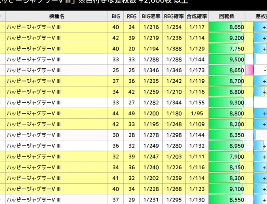The height and width of the screenshot is (204, 267).
Task: Click the 7,750 rotation count bar
Action: tap(227, 49)
